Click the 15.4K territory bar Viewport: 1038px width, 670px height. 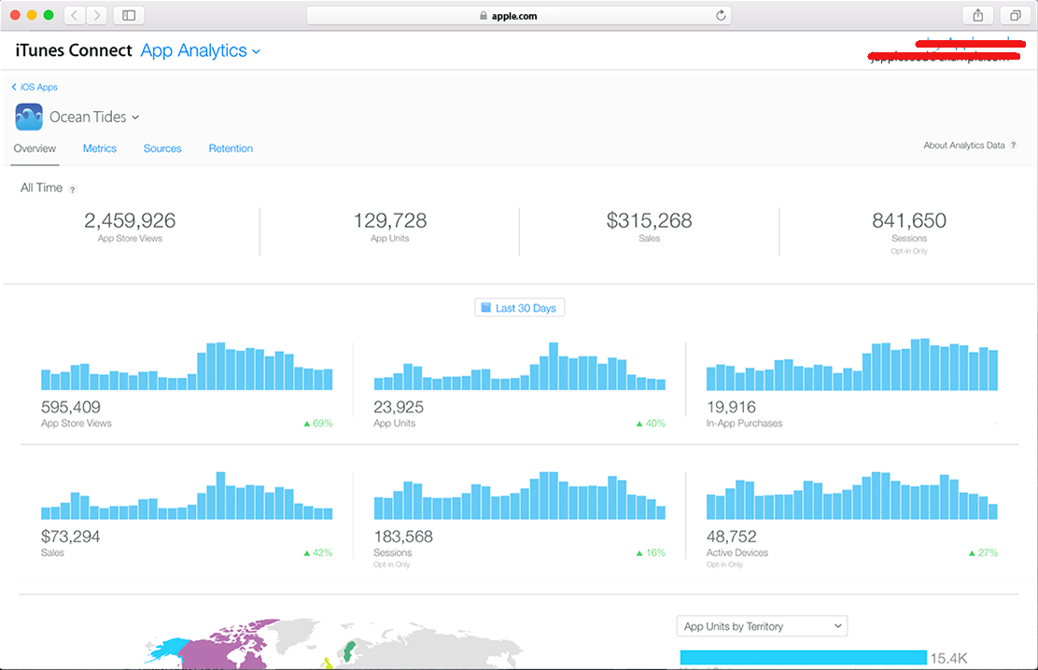tap(803, 656)
